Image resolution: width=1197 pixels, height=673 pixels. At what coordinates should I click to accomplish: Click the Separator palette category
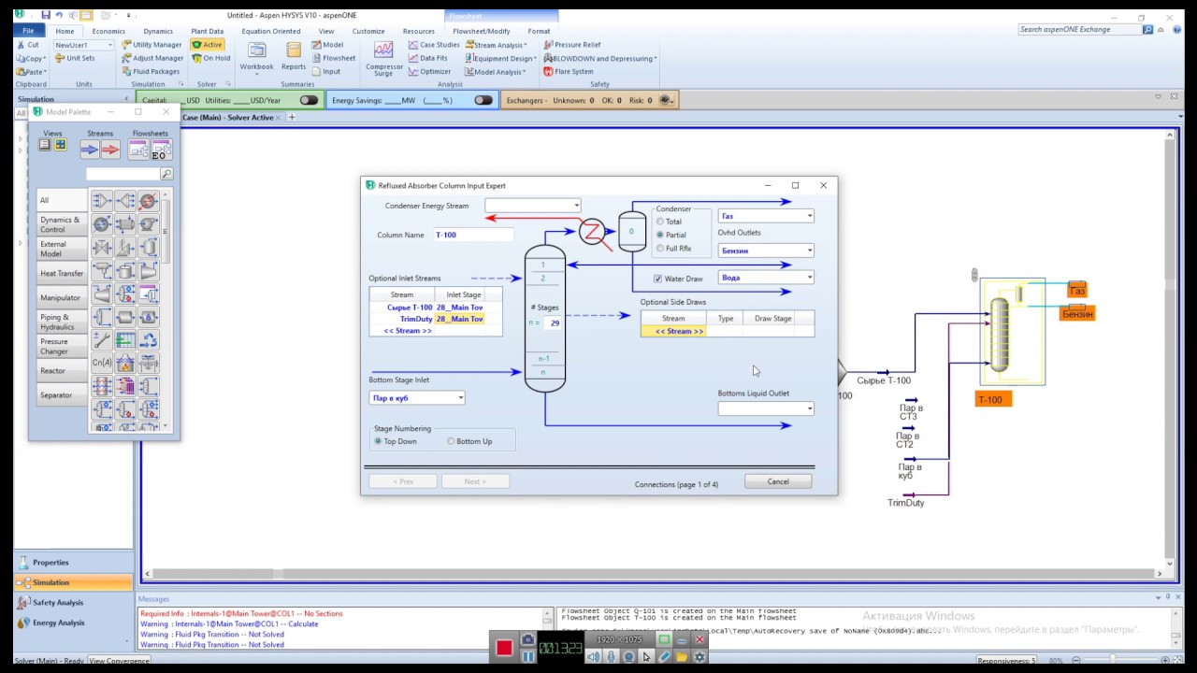point(62,394)
